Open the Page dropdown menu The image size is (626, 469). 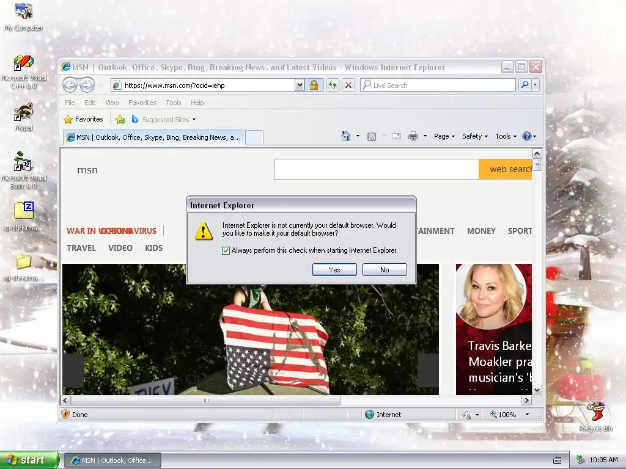point(444,136)
